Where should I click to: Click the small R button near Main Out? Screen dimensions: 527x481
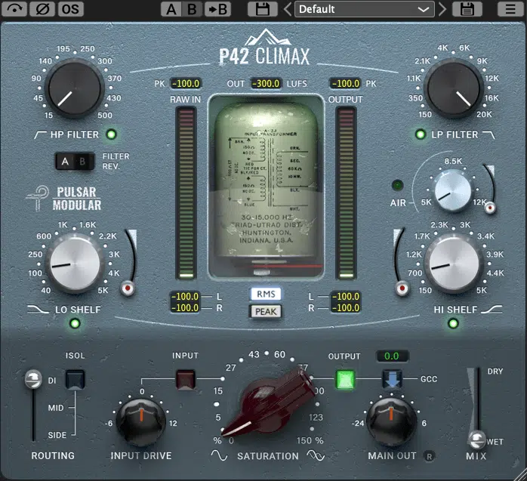[x=429, y=455]
